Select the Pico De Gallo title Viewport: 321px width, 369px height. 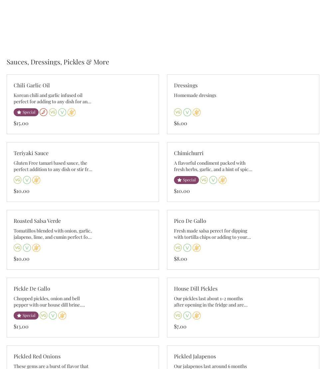point(190,221)
